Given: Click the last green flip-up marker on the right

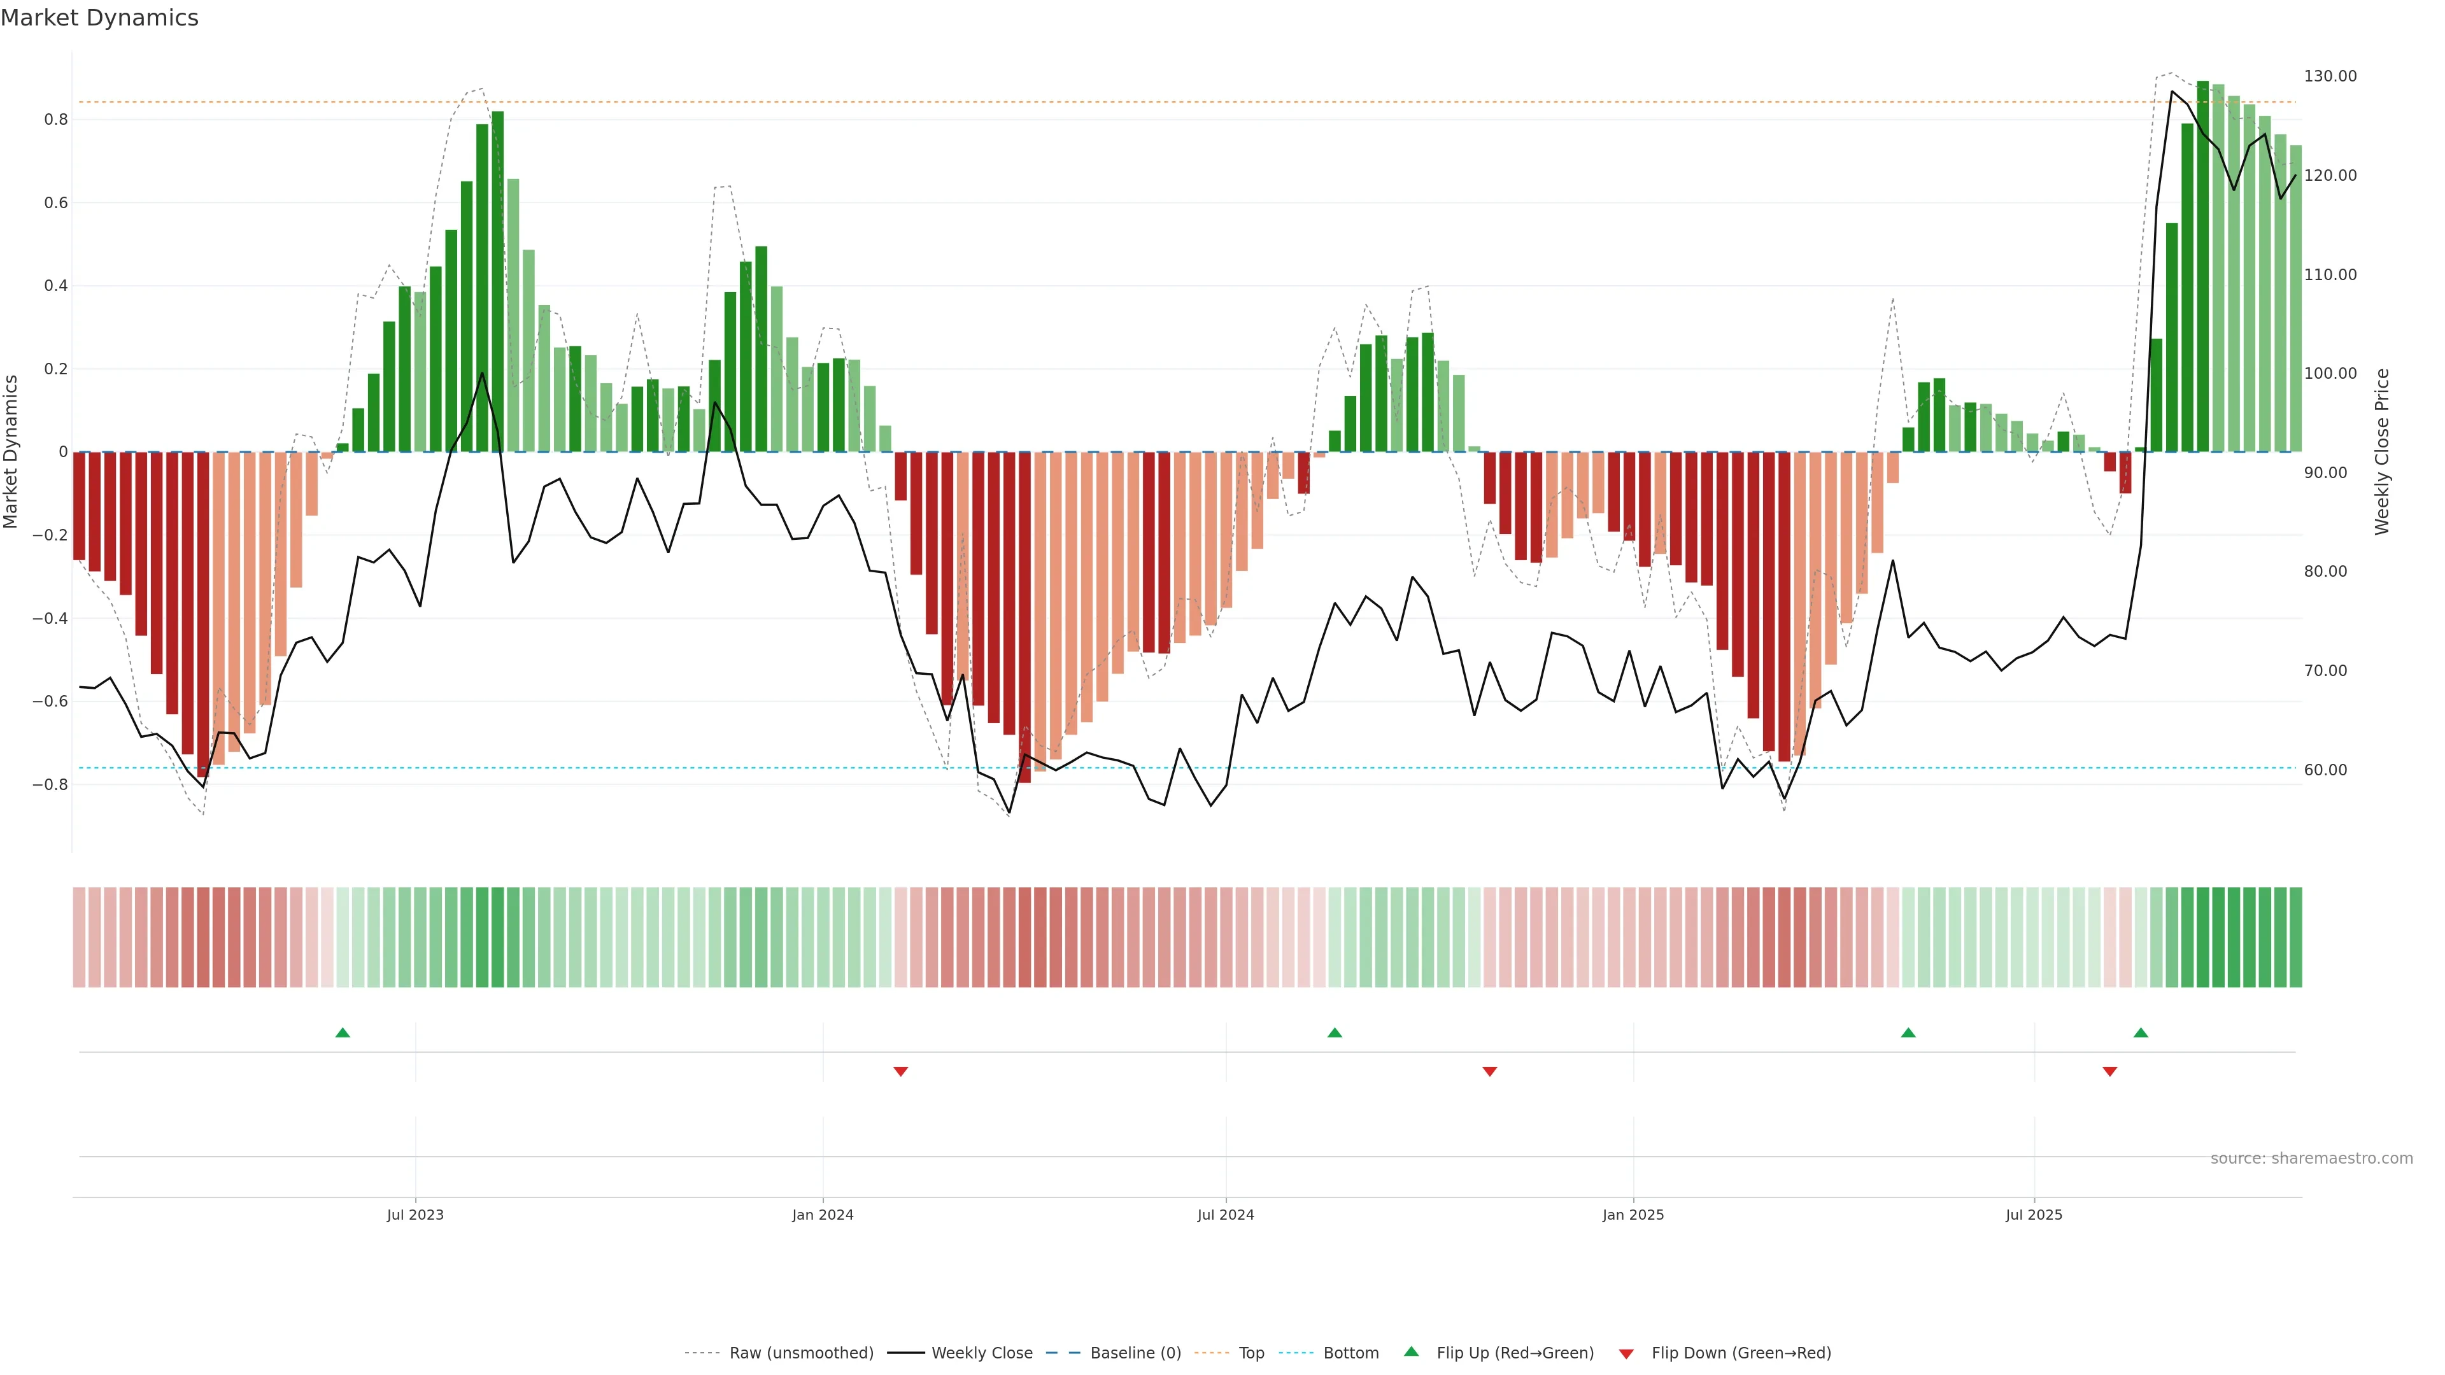Looking at the screenshot, I should pos(2140,1033).
